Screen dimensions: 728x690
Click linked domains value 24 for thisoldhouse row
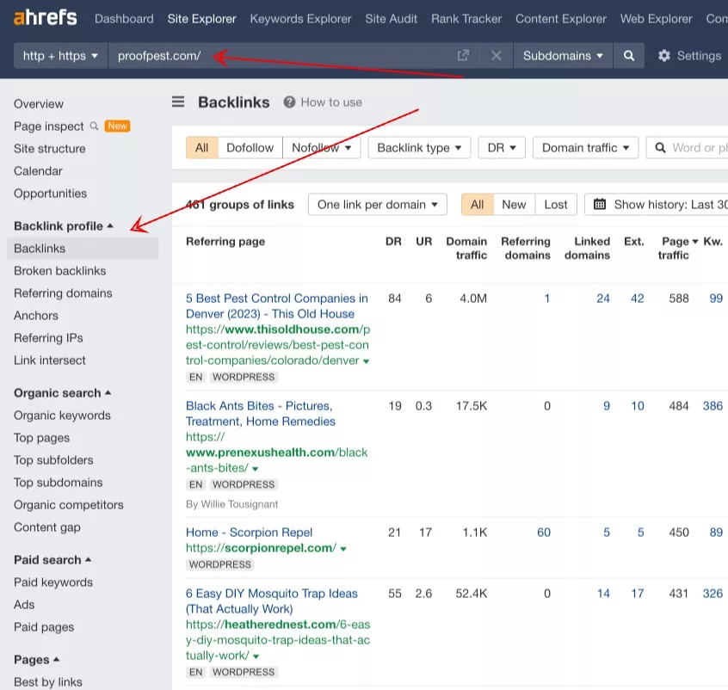tap(603, 298)
